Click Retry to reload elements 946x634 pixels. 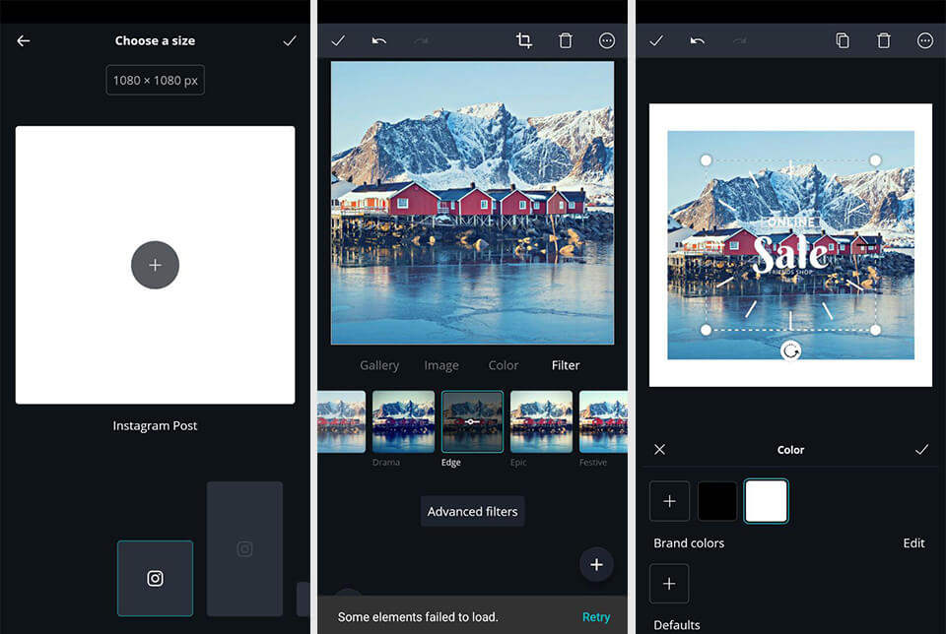596,617
